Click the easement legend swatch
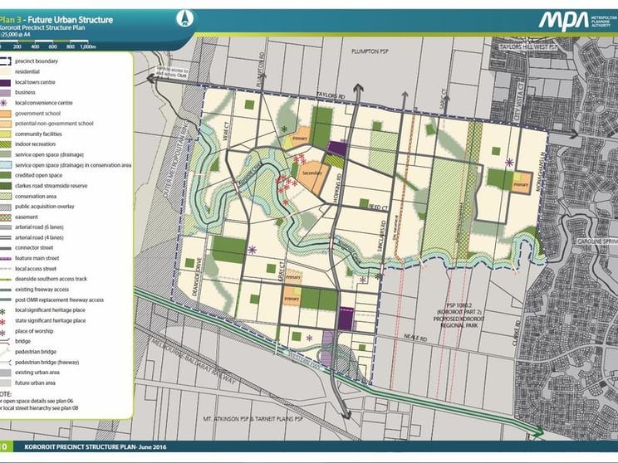Screen dimensions: 618x463 [5, 217]
